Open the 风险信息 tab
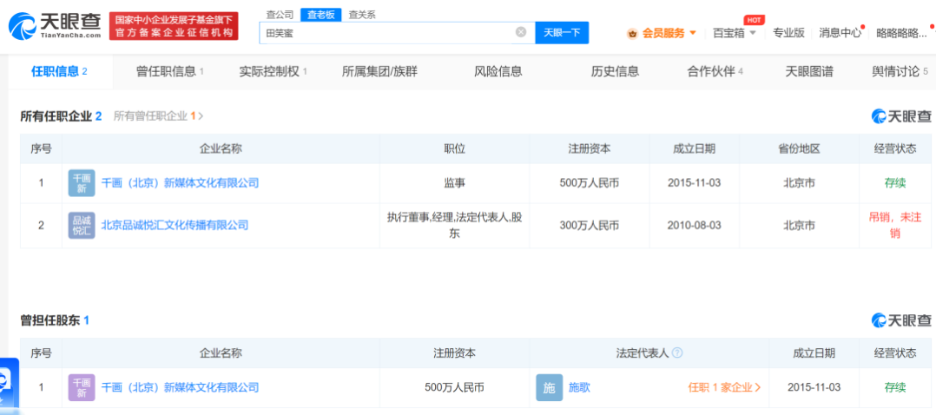 click(498, 72)
